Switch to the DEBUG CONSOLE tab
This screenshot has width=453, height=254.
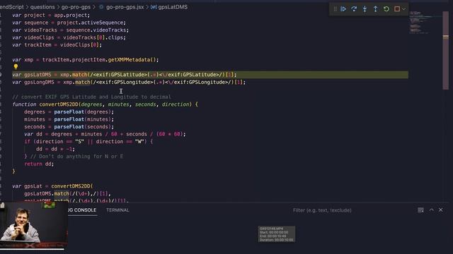click(x=82, y=210)
